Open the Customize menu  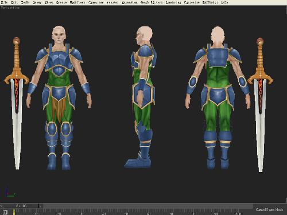[192, 2]
